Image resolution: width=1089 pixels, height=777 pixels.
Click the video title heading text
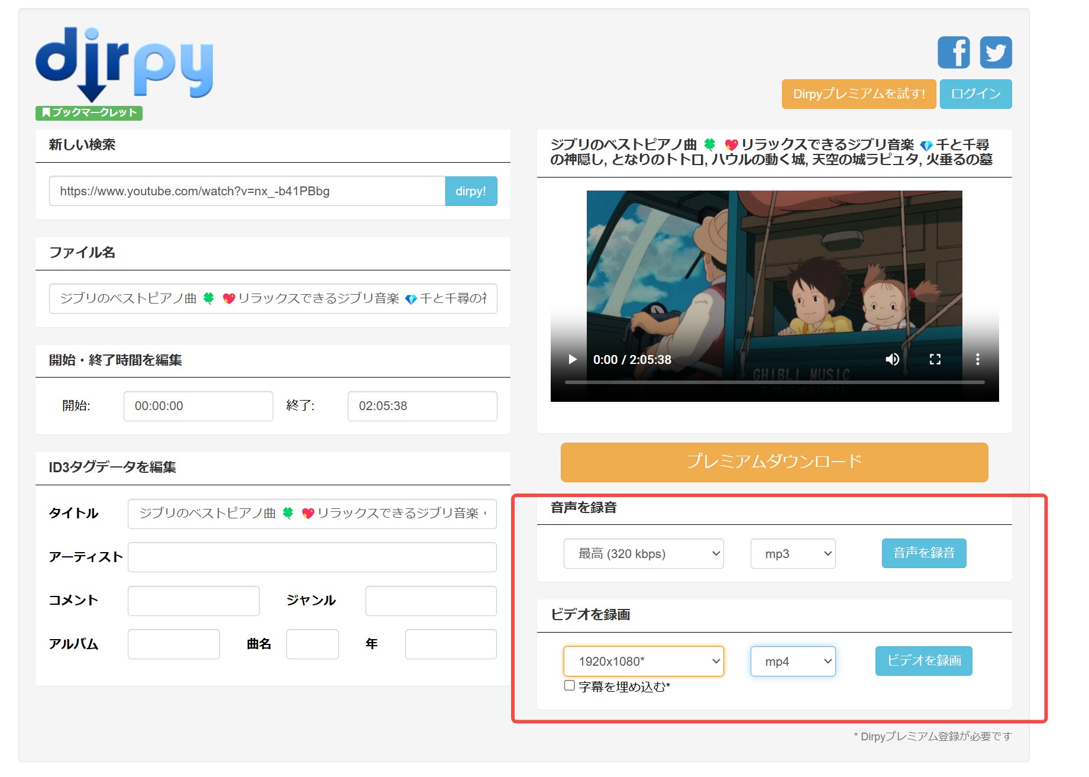point(771,152)
